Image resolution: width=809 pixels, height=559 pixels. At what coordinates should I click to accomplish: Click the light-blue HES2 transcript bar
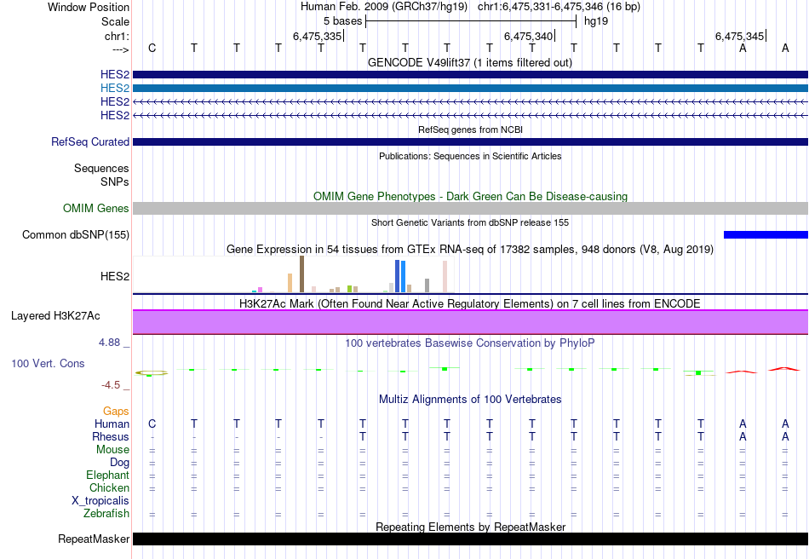470,89
